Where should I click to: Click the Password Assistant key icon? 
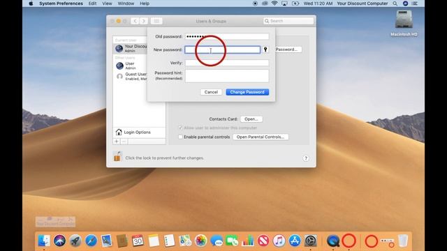pos(265,50)
